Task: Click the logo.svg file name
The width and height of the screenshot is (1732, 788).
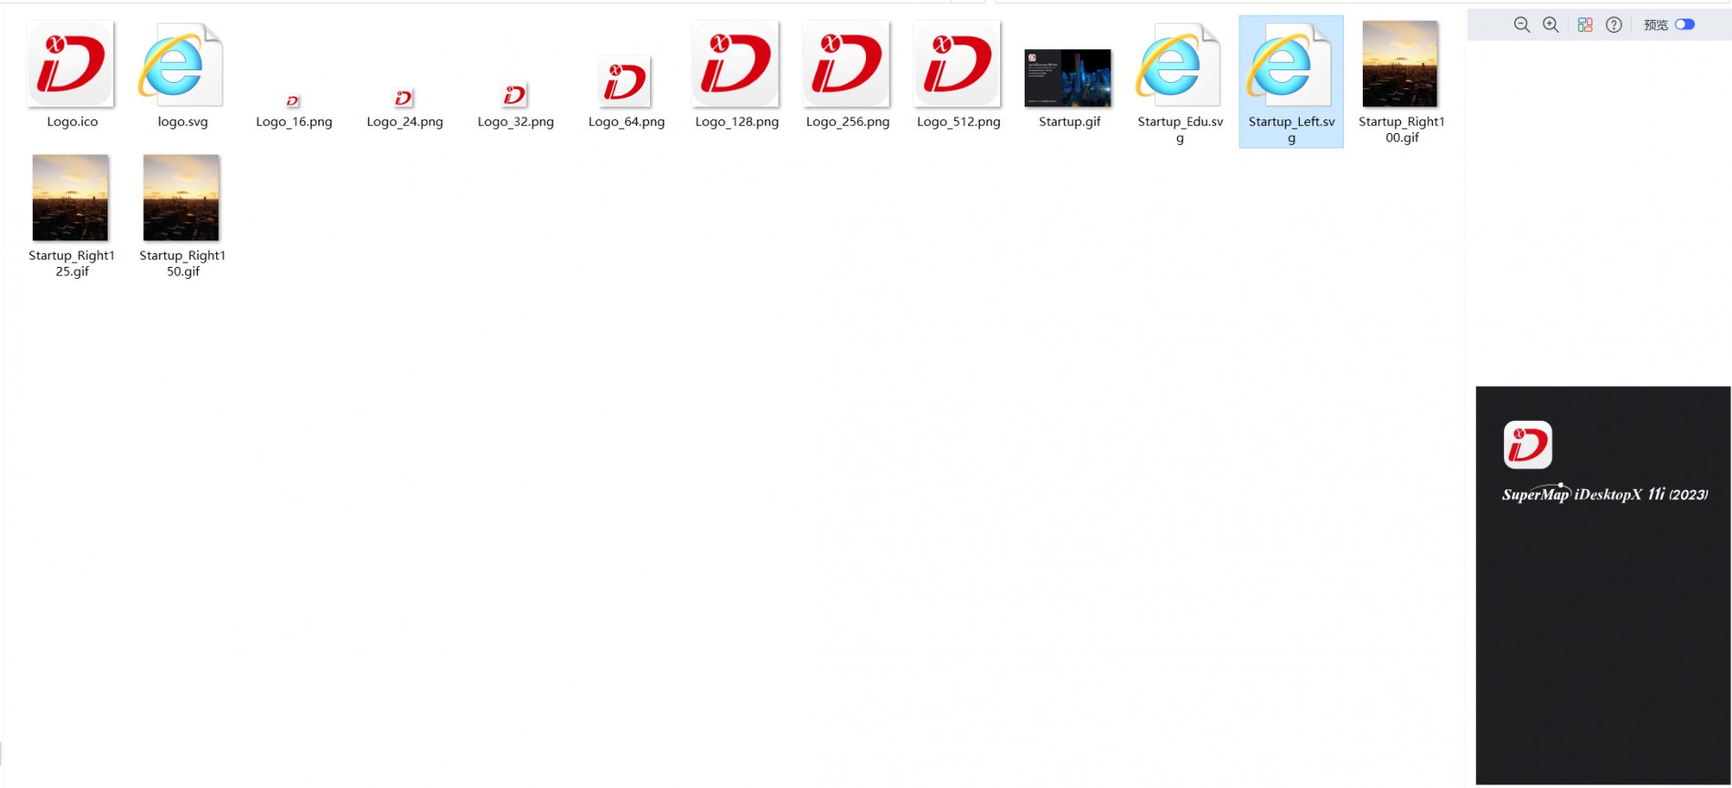Action: coord(182,122)
